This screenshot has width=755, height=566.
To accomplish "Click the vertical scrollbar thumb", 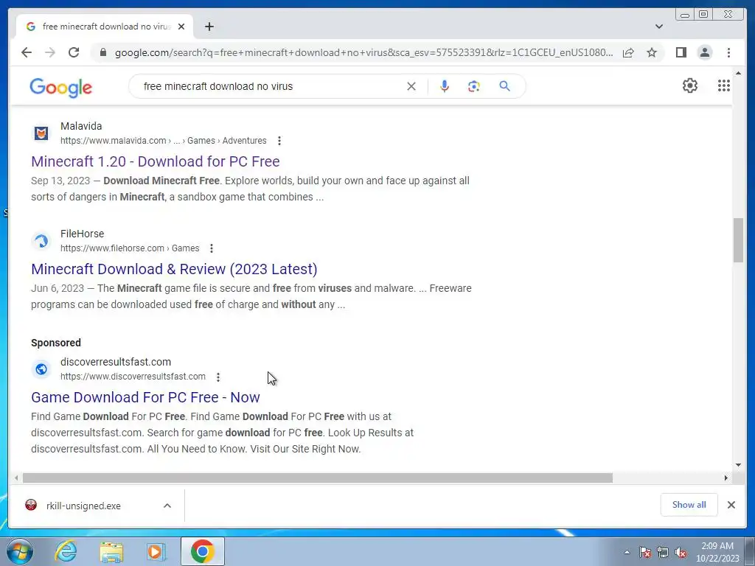I will [738, 240].
